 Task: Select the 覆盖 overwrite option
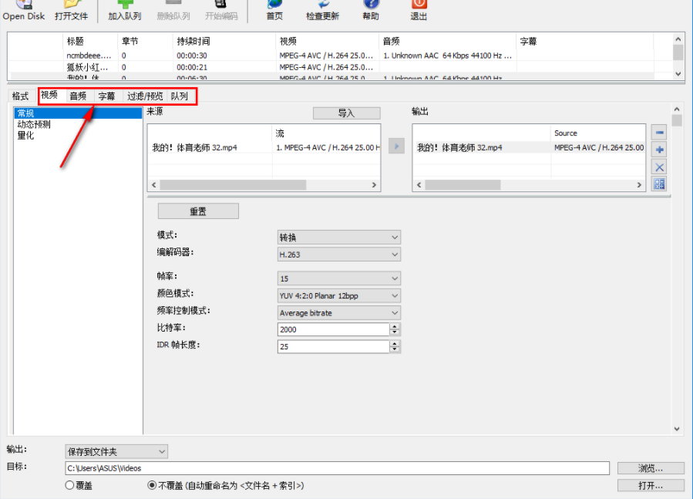69,484
